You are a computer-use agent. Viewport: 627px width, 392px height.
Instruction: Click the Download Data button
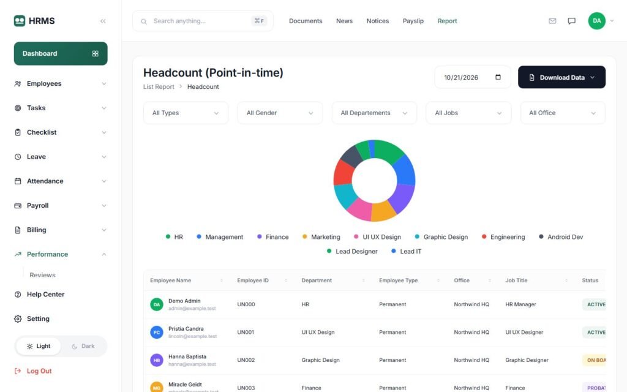(x=561, y=77)
